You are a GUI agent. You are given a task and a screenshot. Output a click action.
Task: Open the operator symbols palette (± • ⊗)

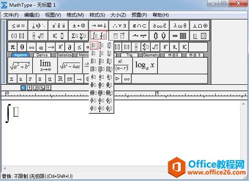[x=79, y=25]
